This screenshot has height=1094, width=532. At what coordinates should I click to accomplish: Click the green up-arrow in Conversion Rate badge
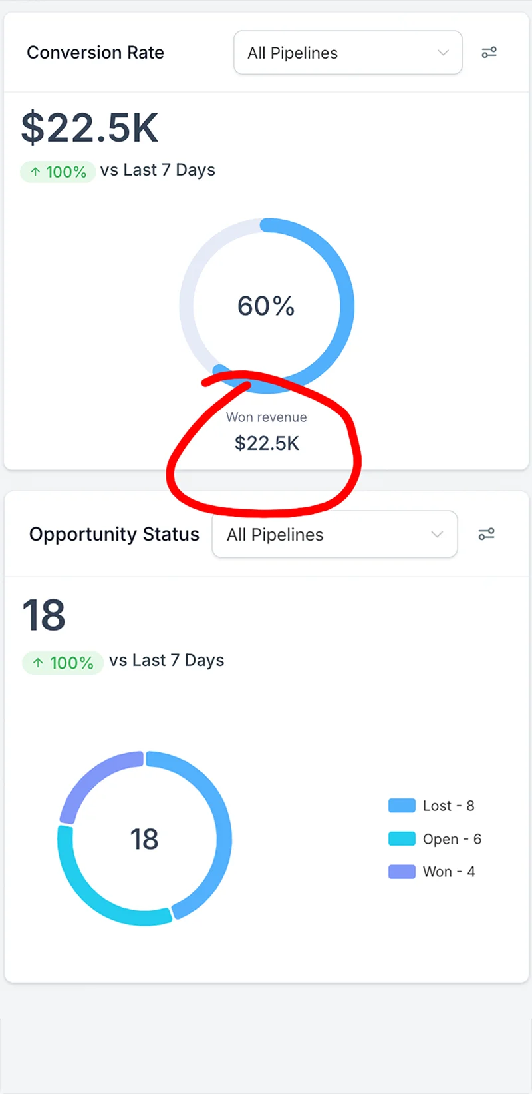36,172
